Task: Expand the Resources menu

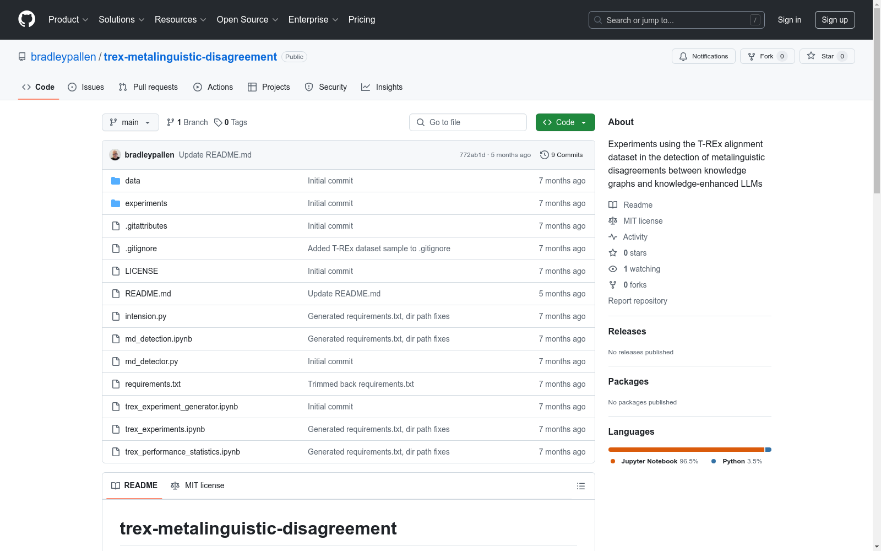Action: tap(181, 19)
